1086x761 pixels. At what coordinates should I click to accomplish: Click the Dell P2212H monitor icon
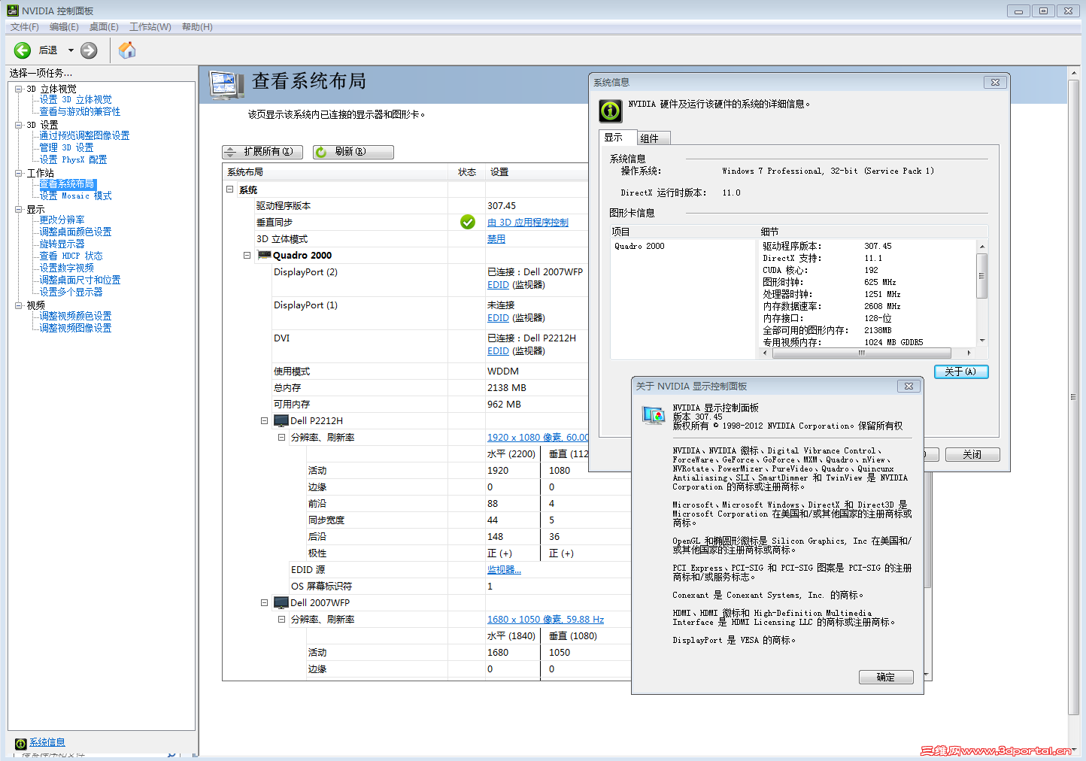[x=281, y=421]
